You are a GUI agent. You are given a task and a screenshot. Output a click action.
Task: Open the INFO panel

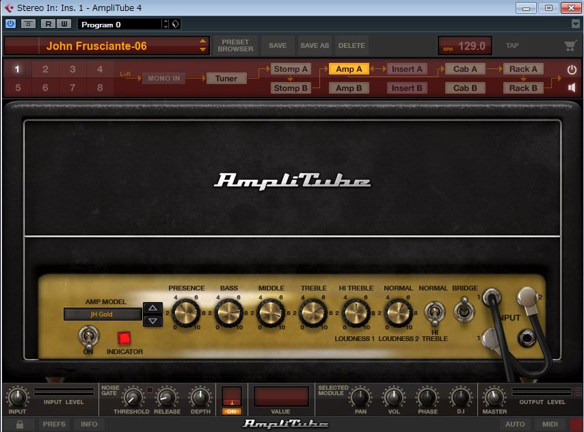tap(89, 424)
